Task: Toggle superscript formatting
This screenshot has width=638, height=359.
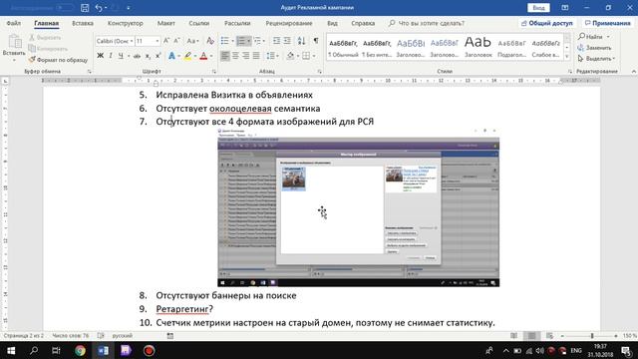Action: pos(158,56)
